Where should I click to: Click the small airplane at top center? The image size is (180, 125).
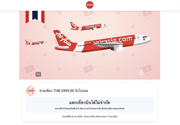tap(89, 26)
